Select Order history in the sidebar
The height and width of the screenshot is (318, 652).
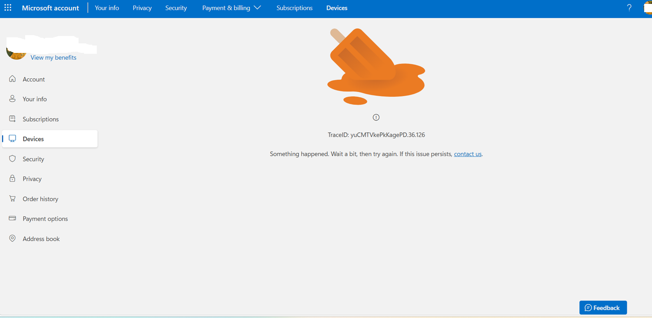(50, 199)
